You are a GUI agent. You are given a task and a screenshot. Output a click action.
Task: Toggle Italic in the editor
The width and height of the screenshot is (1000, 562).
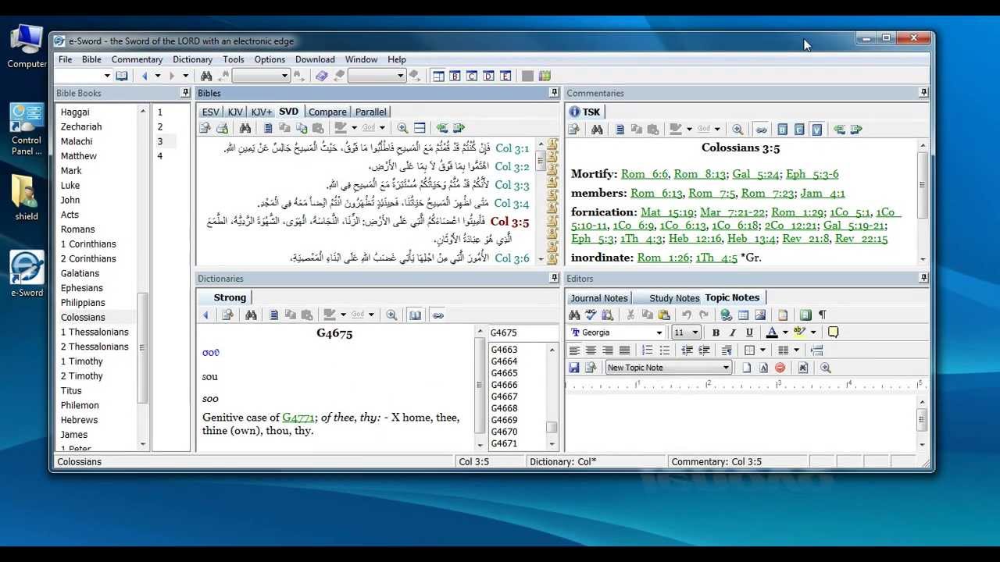tap(733, 333)
